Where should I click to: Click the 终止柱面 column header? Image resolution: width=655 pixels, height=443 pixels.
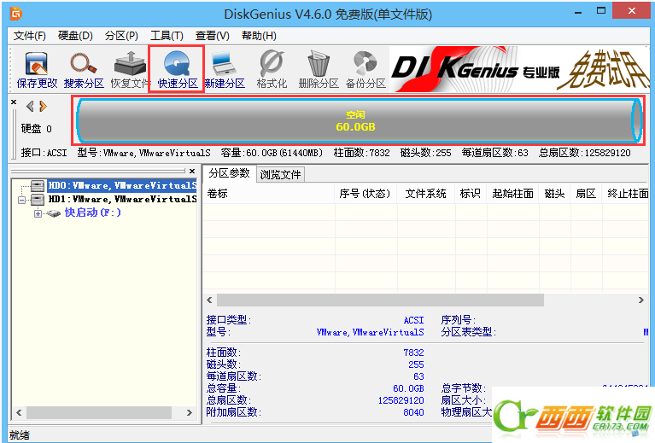626,194
